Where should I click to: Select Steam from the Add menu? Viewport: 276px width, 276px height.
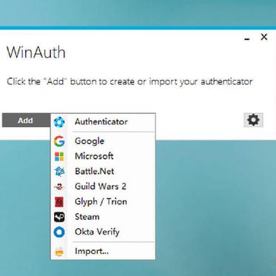pos(103,217)
